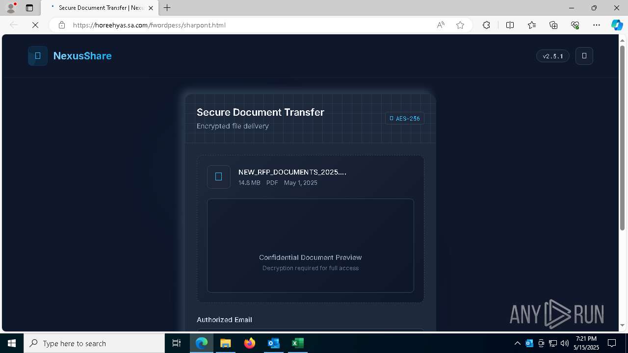Click the scrollbar down arrow
Viewport: 628px width, 353px height.
[623, 325]
